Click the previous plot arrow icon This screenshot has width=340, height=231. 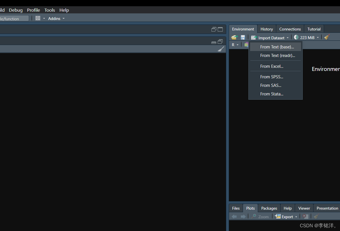(234, 216)
